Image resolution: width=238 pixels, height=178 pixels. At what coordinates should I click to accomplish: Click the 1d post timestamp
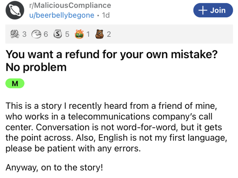pos(105,16)
